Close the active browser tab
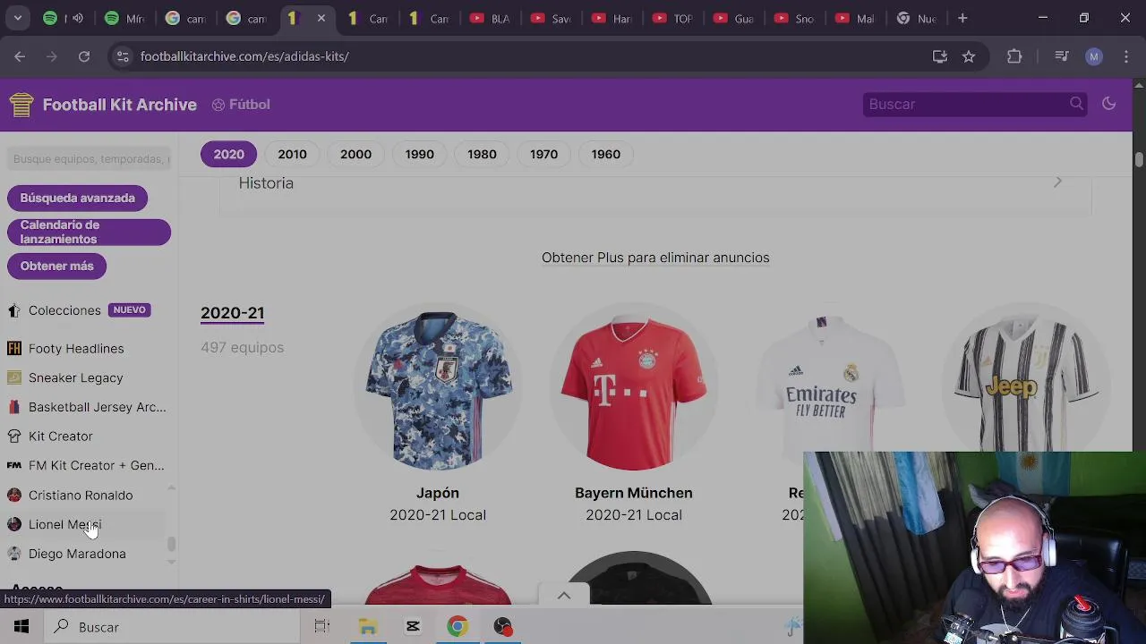The image size is (1146, 644). (x=321, y=18)
